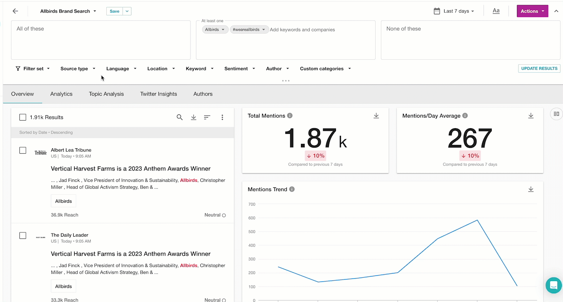This screenshot has width=563, height=302.
Task: Click the Albert Lea Tribune source logo
Action: [x=41, y=153]
